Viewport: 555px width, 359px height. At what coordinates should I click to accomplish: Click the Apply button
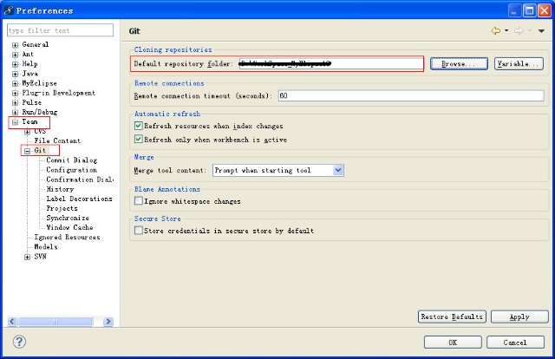519,317
